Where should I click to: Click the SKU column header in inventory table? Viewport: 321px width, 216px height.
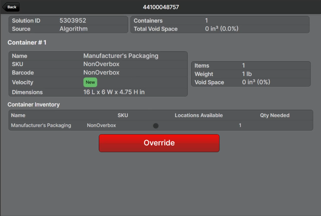(123, 115)
